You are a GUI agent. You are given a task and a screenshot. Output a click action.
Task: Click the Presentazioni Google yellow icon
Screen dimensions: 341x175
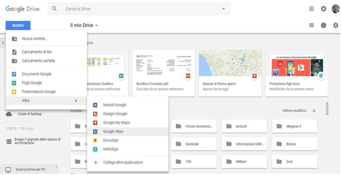(x=14, y=92)
